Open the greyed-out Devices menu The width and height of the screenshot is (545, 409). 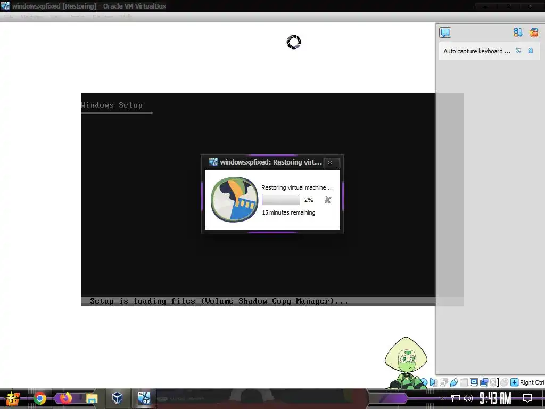click(x=103, y=17)
